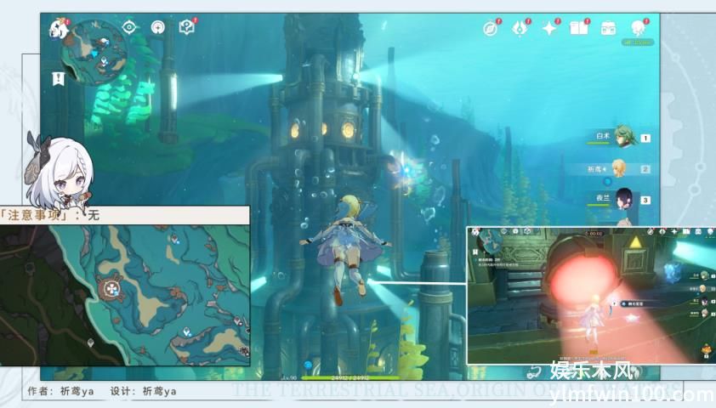Image resolution: width=716 pixels, height=408 pixels.
Task: Open the adventurer handbook book icon
Action: [x=579, y=28]
